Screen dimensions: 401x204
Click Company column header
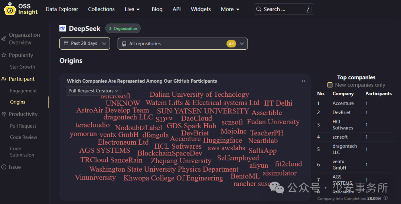coord(343,94)
